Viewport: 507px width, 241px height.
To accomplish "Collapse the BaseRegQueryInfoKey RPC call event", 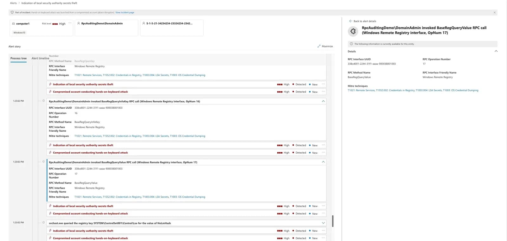I will [x=323, y=101].
